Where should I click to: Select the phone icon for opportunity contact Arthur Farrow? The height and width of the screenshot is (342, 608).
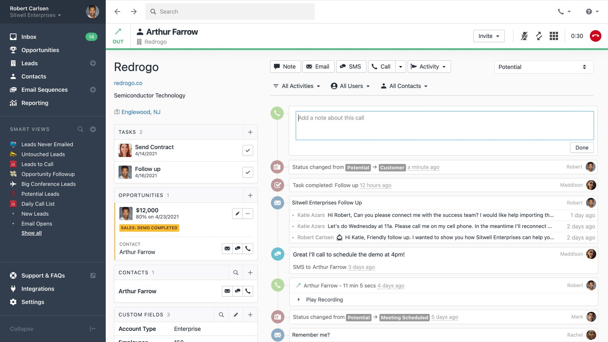[248, 248]
